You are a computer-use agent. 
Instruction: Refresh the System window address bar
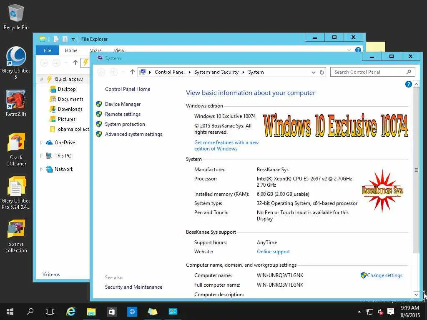(322, 72)
